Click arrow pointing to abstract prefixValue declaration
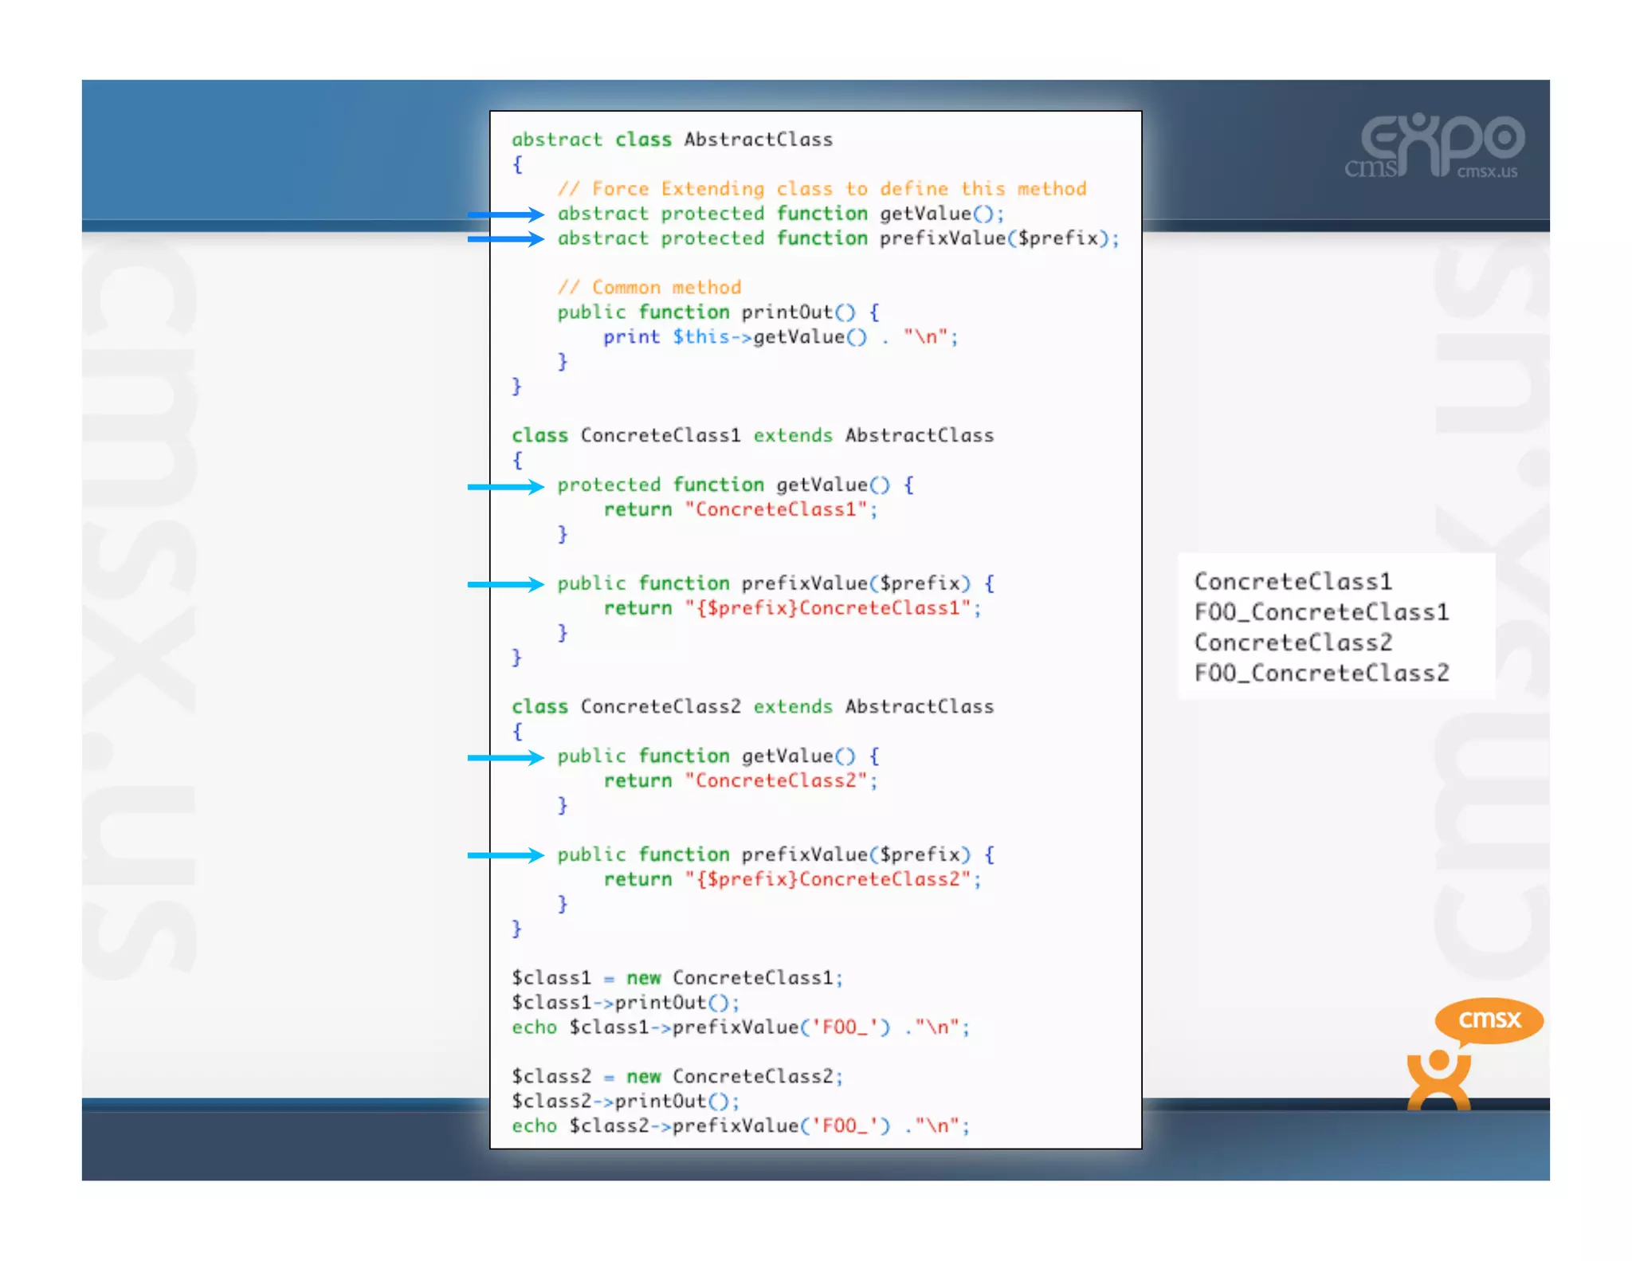This screenshot has width=1632, height=1261. pyautogui.click(x=505, y=239)
